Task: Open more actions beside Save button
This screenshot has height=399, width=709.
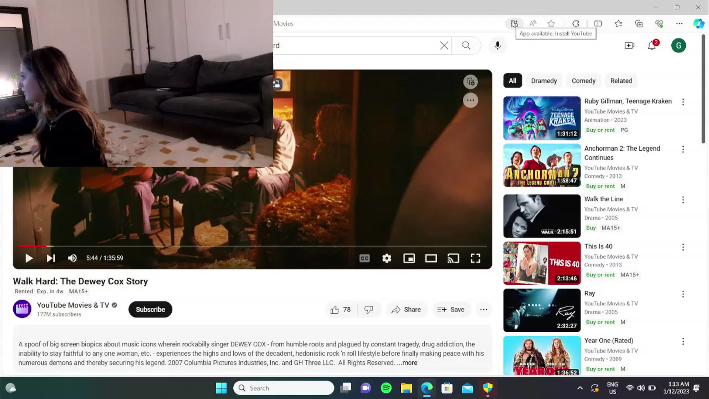Action: click(483, 310)
